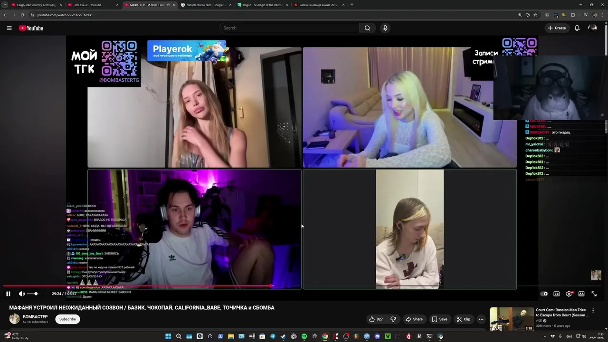Reload the page
The height and width of the screenshot is (342, 608).
pyautogui.click(x=22, y=15)
